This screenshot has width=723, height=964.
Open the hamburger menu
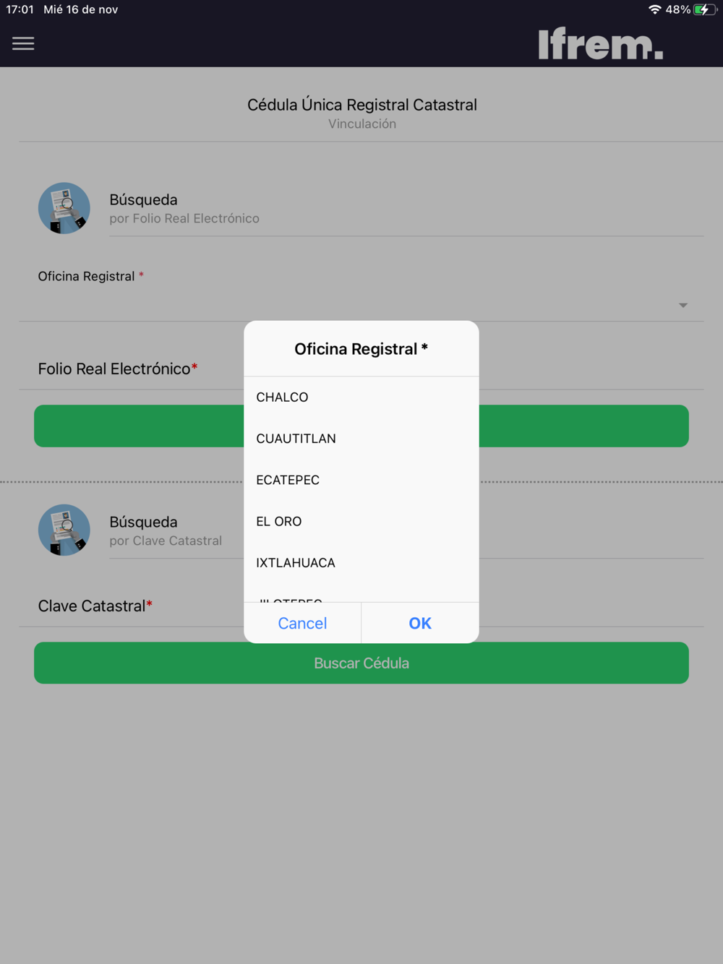pos(23,44)
